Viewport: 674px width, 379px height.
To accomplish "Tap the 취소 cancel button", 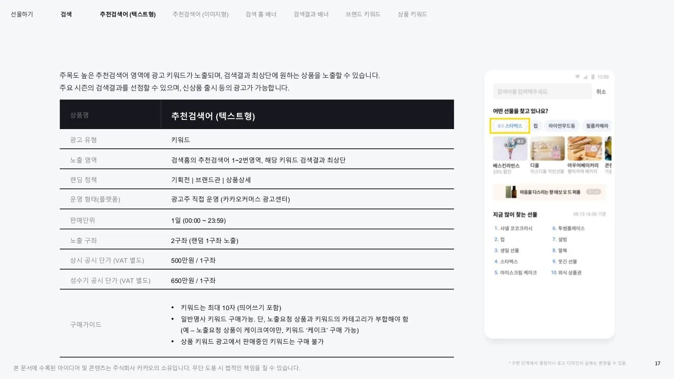I will [x=601, y=91].
